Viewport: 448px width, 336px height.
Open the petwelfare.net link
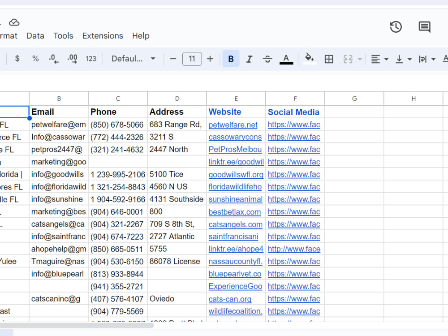click(x=233, y=125)
